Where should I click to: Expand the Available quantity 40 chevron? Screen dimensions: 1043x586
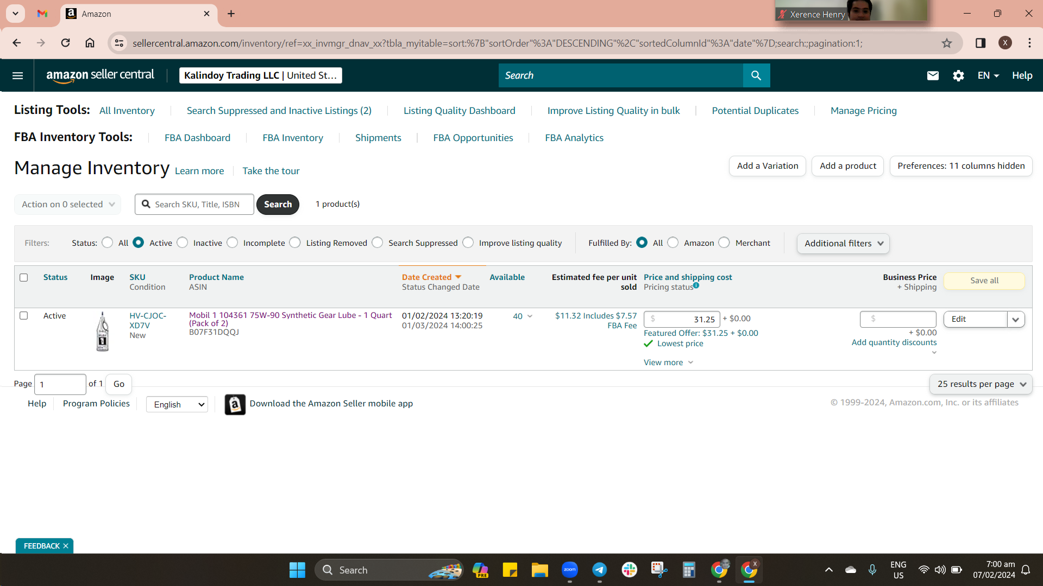coord(530,316)
